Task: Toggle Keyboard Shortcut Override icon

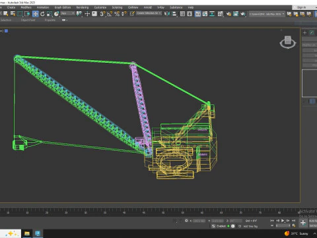Action: point(94,14)
